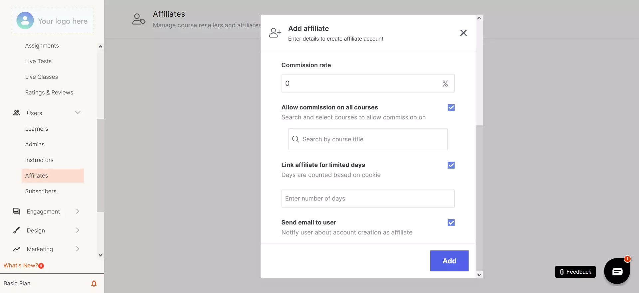Open the Learners menu item

[37, 129]
